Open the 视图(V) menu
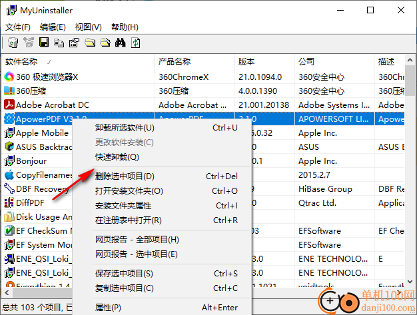The height and width of the screenshot is (315, 417). 89,27
